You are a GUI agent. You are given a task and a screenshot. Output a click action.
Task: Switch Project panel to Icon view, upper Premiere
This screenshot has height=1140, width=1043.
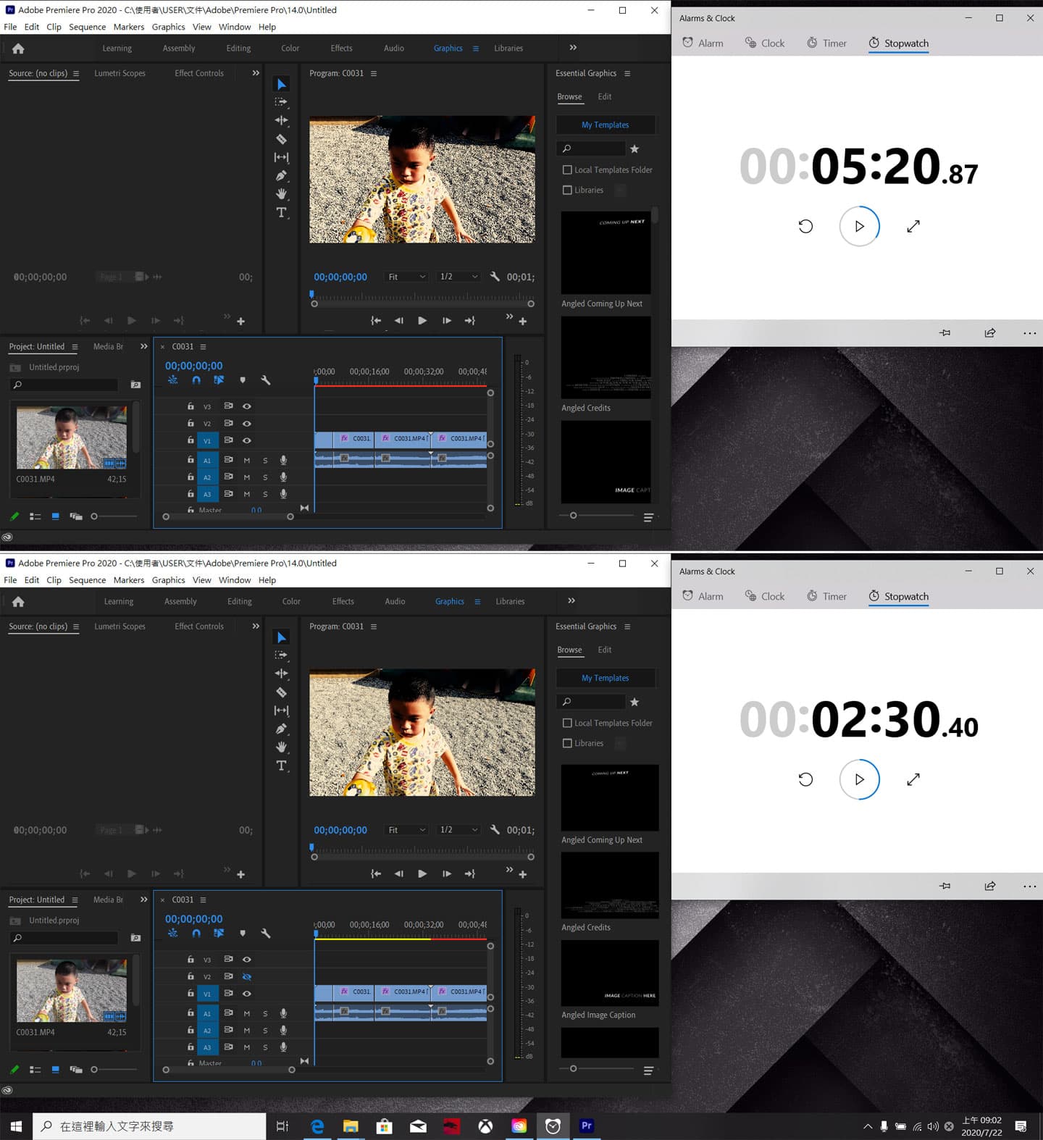(56, 516)
